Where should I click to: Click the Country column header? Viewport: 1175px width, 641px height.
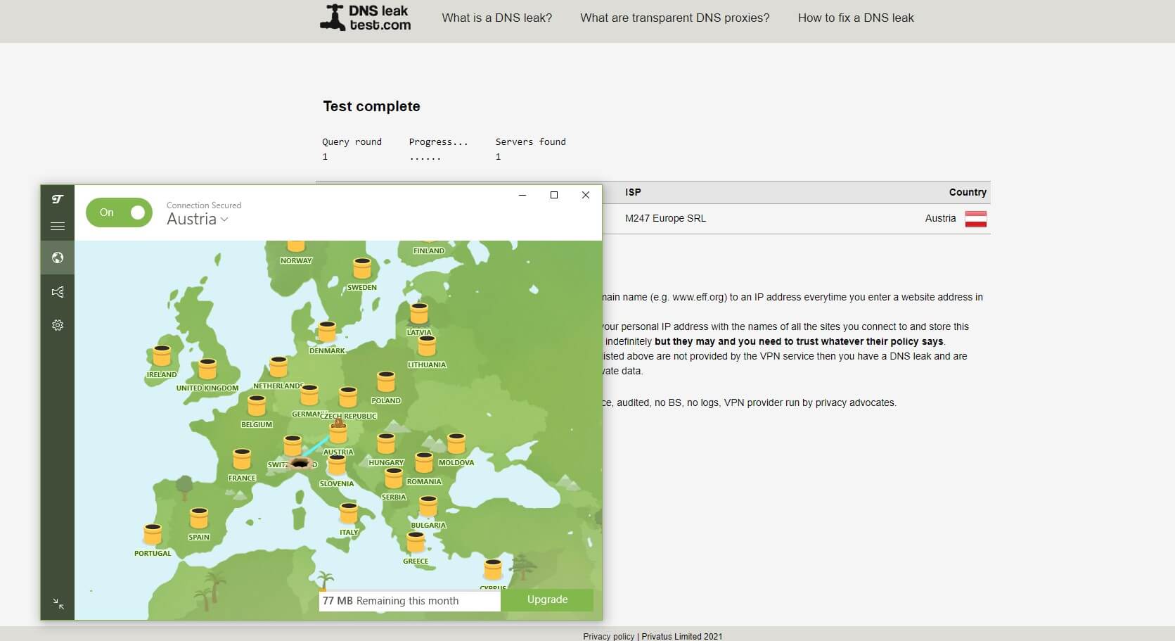click(x=968, y=192)
